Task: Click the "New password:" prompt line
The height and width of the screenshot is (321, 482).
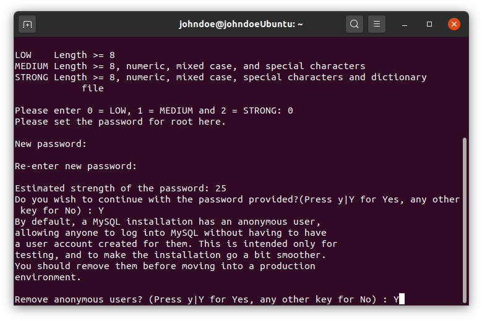Action: [x=51, y=144]
